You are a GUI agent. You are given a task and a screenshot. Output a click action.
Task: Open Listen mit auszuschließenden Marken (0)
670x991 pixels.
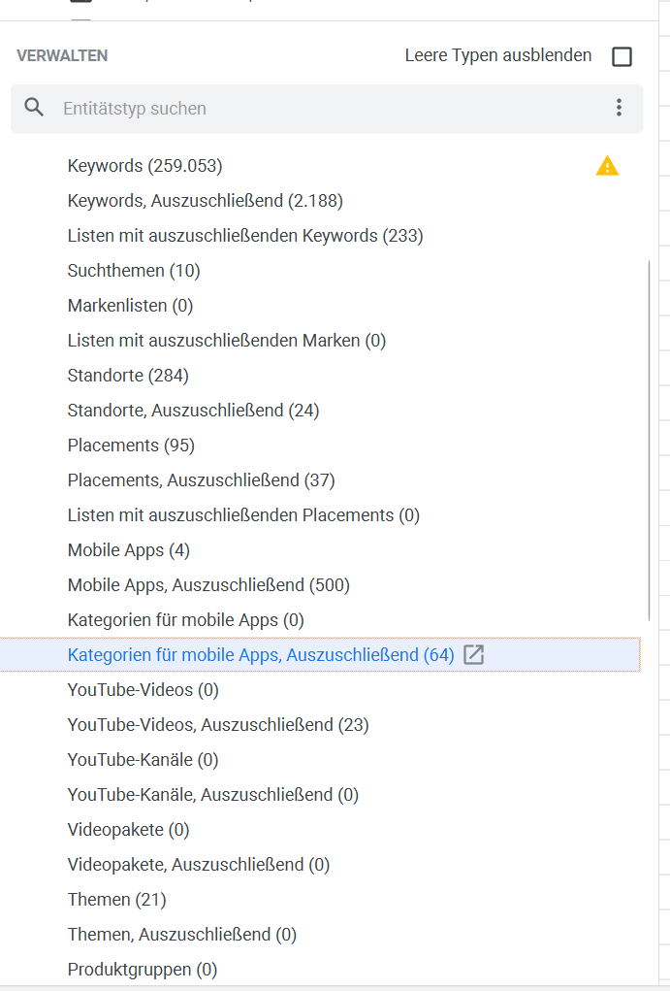[227, 341]
